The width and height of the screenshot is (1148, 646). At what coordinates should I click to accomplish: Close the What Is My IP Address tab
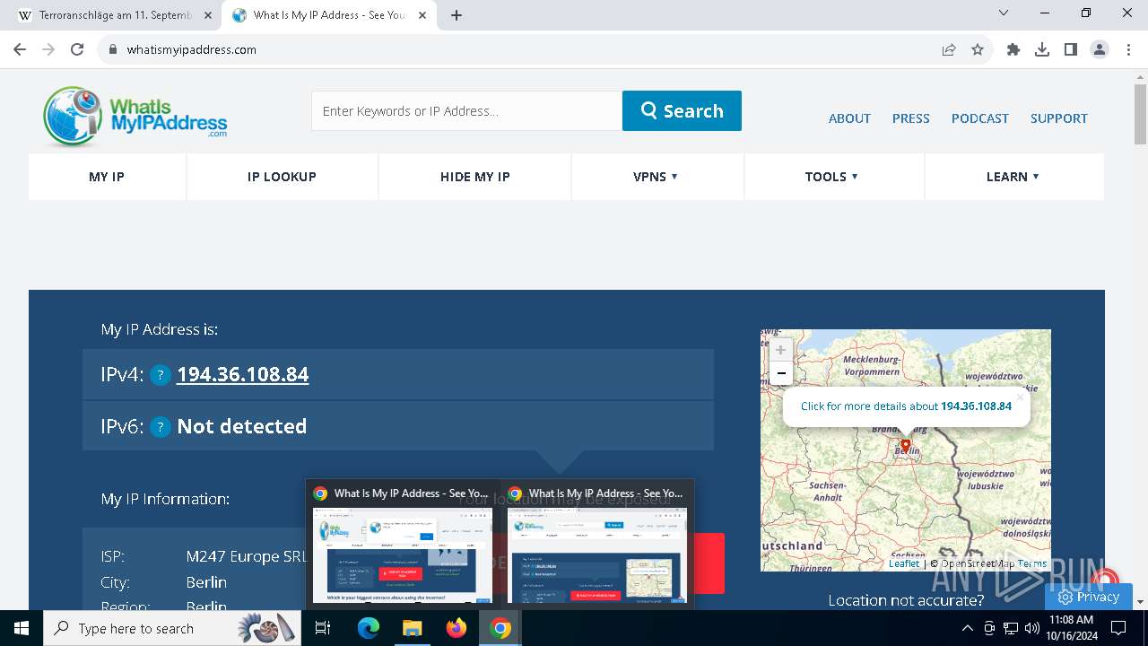[x=422, y=15]
